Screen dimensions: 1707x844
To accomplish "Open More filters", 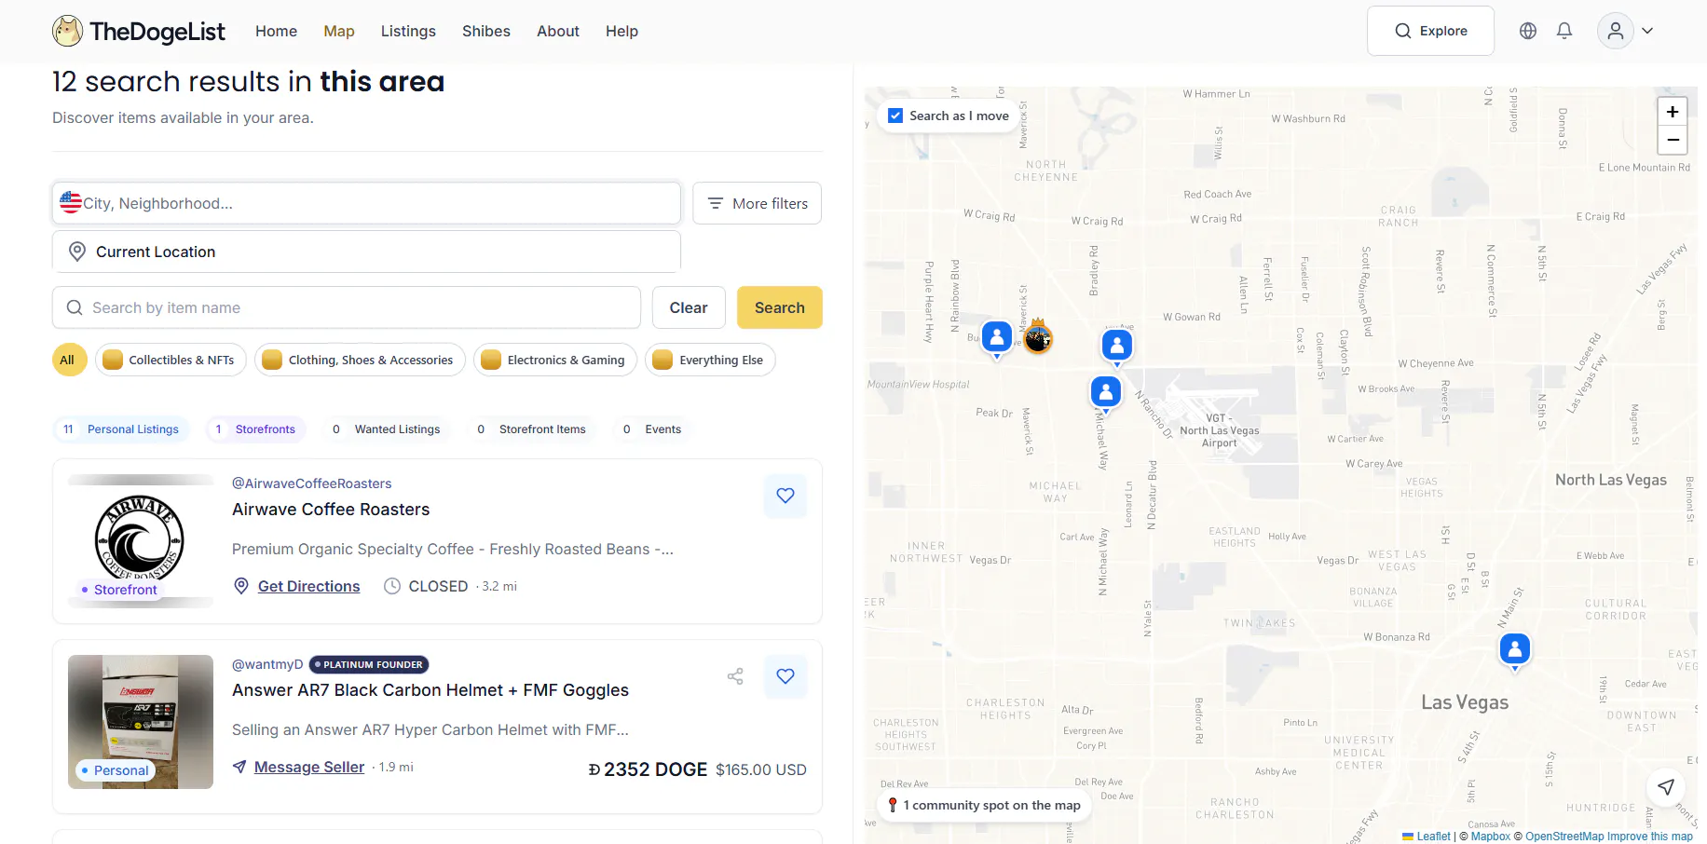I will 757,203.
